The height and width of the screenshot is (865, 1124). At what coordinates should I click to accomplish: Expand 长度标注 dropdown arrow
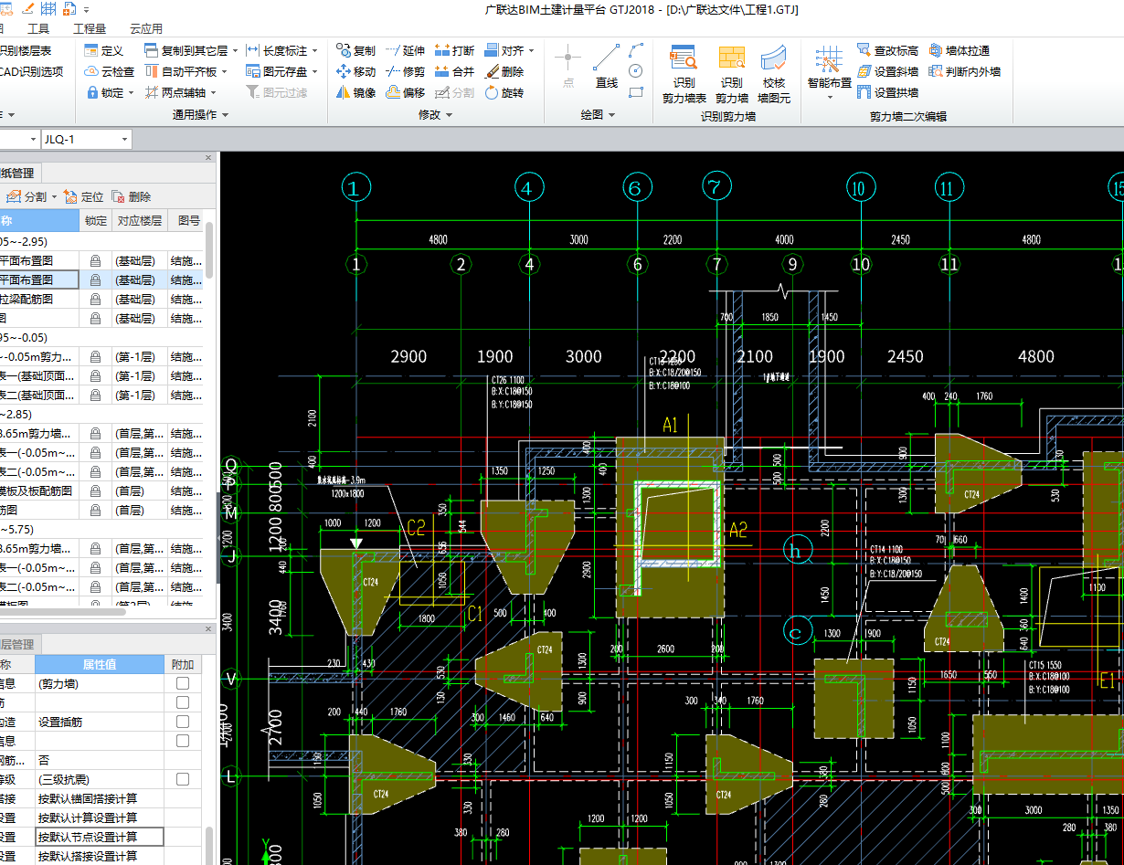(x=314, y=51)
